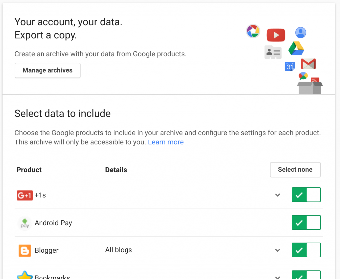340x279 pixels.
Task: Switch off the Blogger toggle
Action: [306, 250]
